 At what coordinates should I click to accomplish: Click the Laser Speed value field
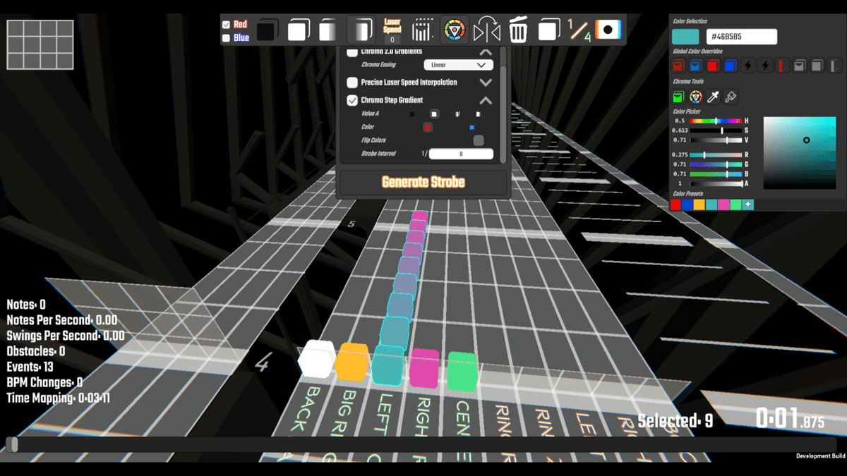pyautogui.click(x=392, y=40)
